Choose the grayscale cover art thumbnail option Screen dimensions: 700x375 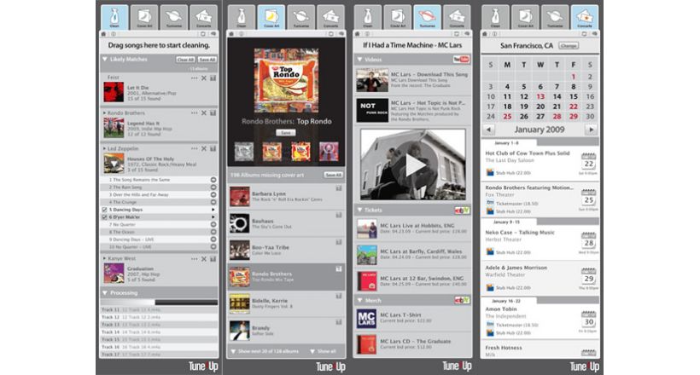[244, 152]
